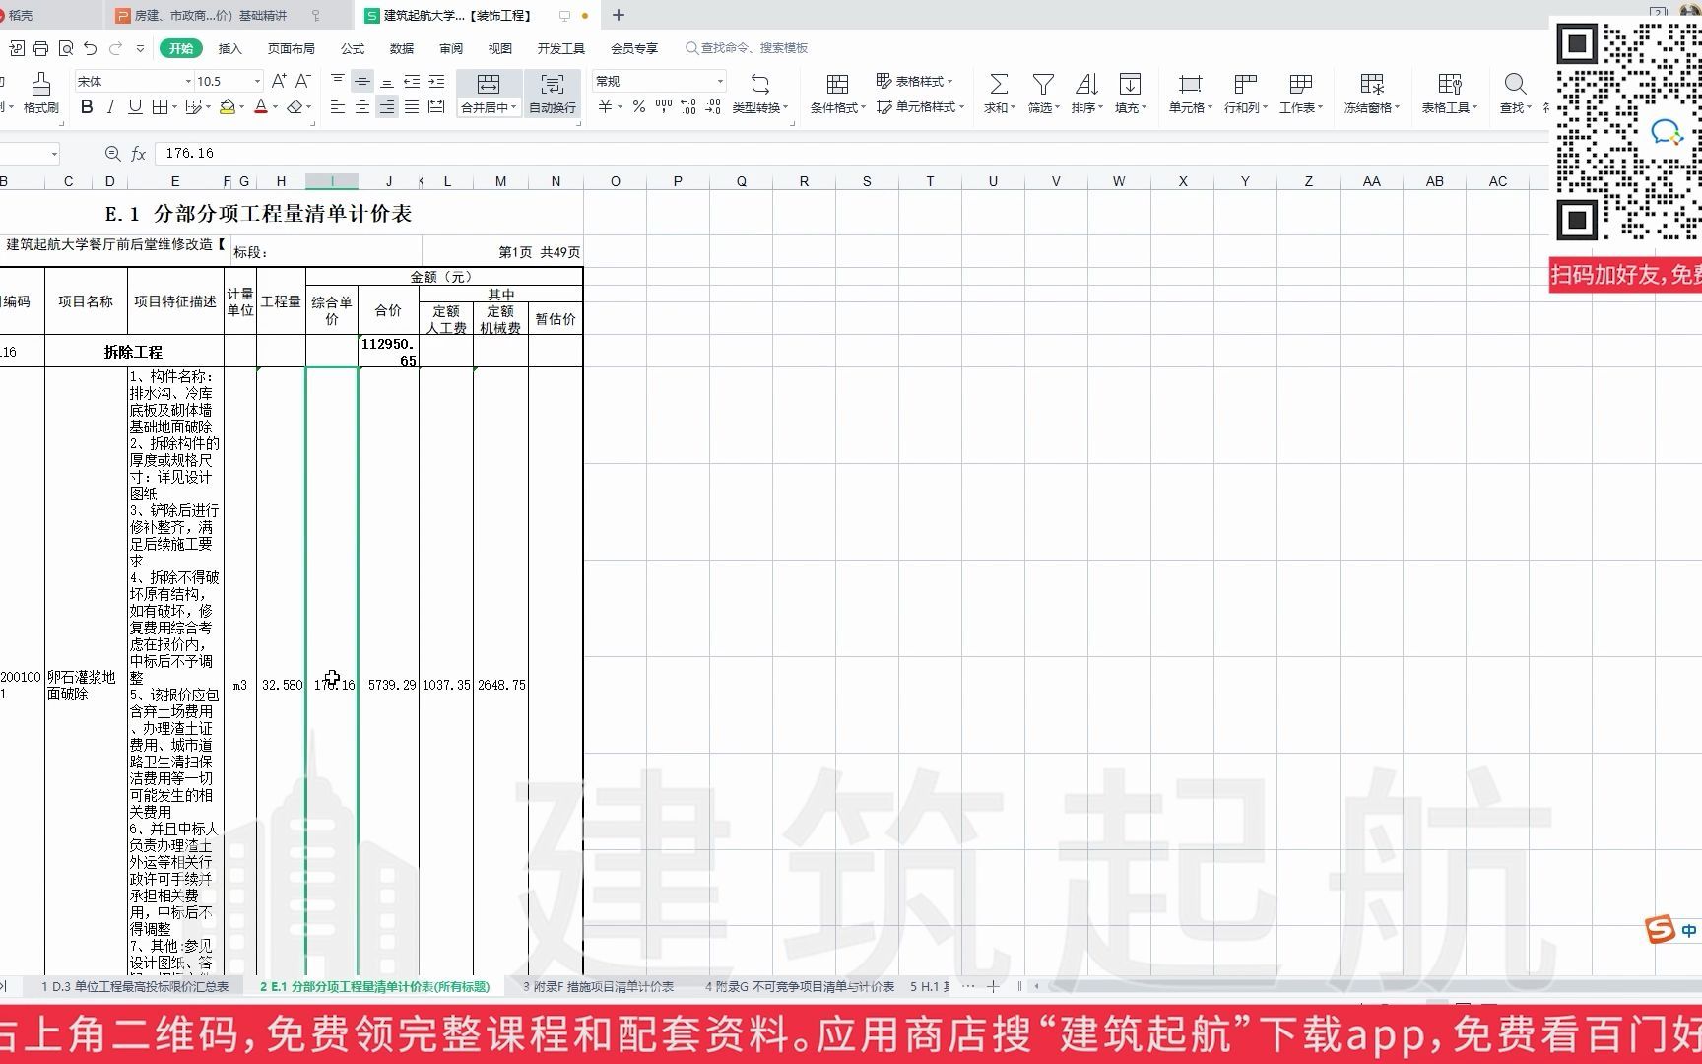Toggle Underline formatting
Image resolution: width=1702 pixels, height=1064 pixels.
[135, 107]
